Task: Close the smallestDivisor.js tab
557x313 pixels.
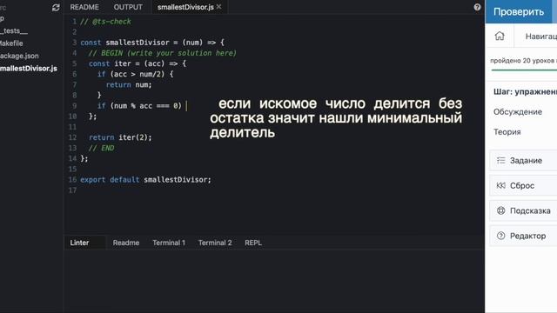Action: point(218,7)
